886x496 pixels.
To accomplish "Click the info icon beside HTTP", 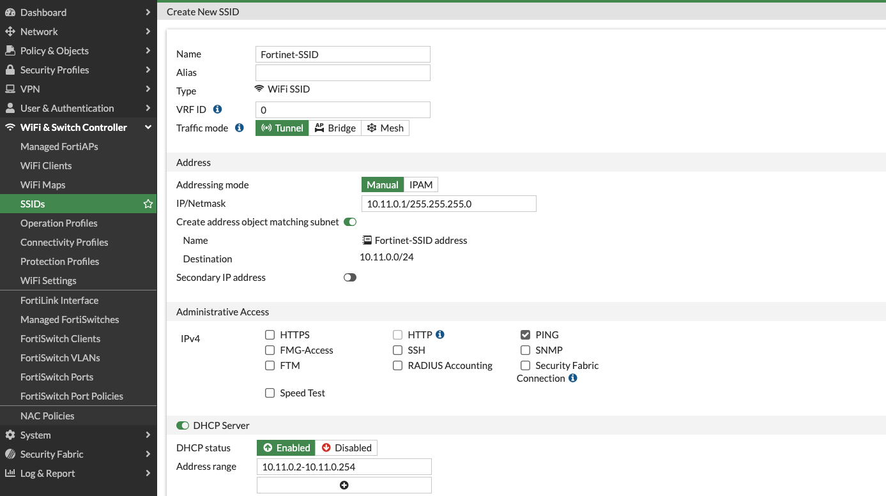I will coord(438,334).
